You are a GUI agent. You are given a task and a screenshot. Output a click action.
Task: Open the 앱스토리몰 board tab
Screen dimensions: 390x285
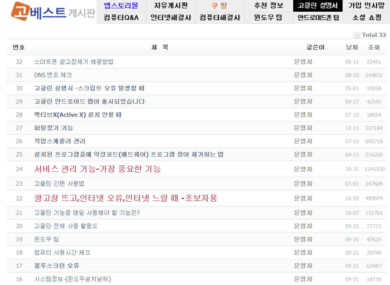[121, 6]
